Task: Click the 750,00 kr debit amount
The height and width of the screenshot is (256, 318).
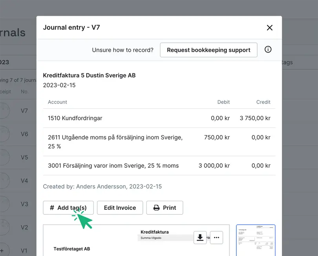Action: [x=217, y=137]
